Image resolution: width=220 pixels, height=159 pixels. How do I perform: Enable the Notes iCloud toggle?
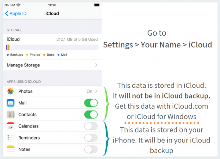pos(91,149)
